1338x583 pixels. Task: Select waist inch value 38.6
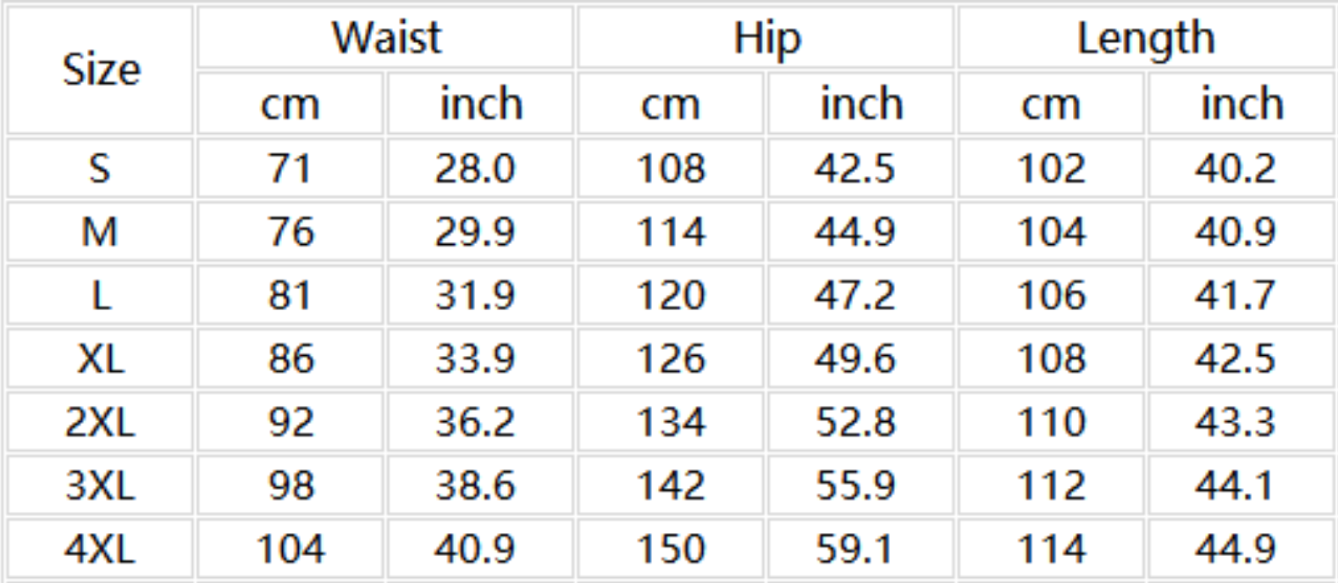(x=475, y=486)
